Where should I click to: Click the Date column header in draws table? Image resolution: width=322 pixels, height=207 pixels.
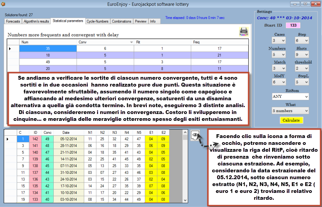tap(69, 132)
